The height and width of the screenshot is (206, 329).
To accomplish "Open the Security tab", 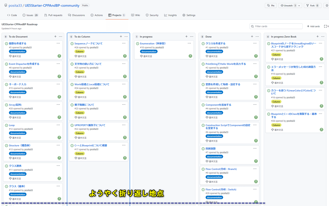I will (152, 15).
